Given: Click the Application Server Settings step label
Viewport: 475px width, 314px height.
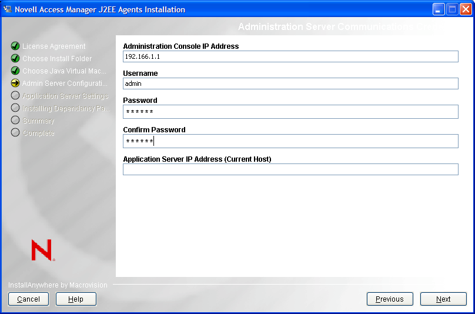Looking at the screenshot, I should click(x=65, y=96).
